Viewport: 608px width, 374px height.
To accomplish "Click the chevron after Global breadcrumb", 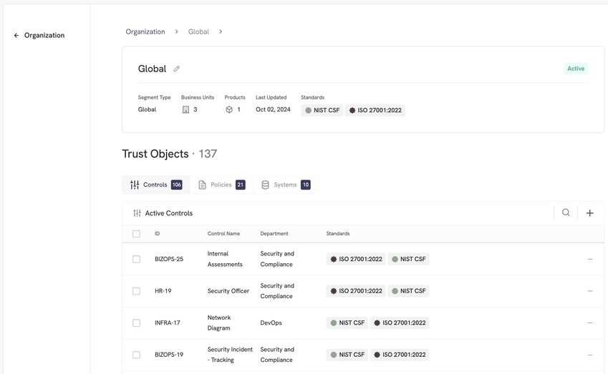I will 221,31.
